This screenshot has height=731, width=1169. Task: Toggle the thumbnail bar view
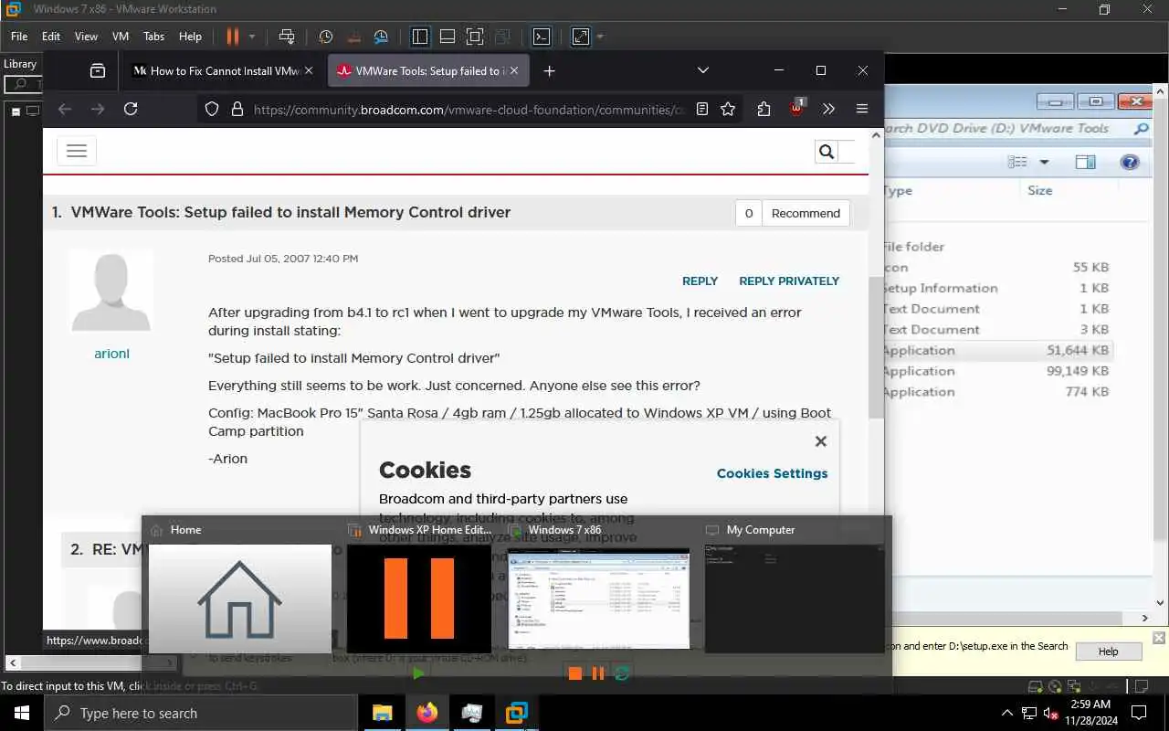pyautogui.click(x=448, y=37)
